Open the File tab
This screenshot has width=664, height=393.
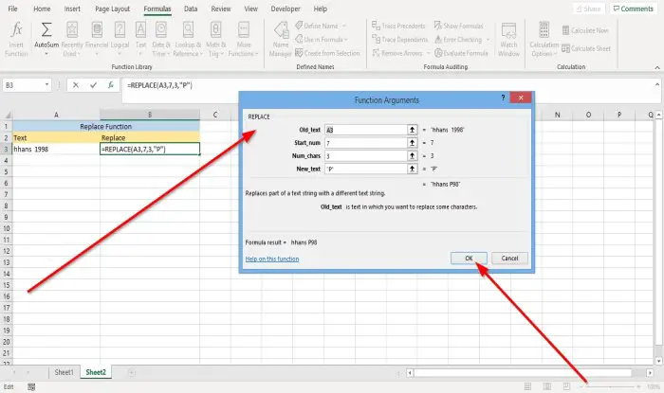(x=12, y=9)
